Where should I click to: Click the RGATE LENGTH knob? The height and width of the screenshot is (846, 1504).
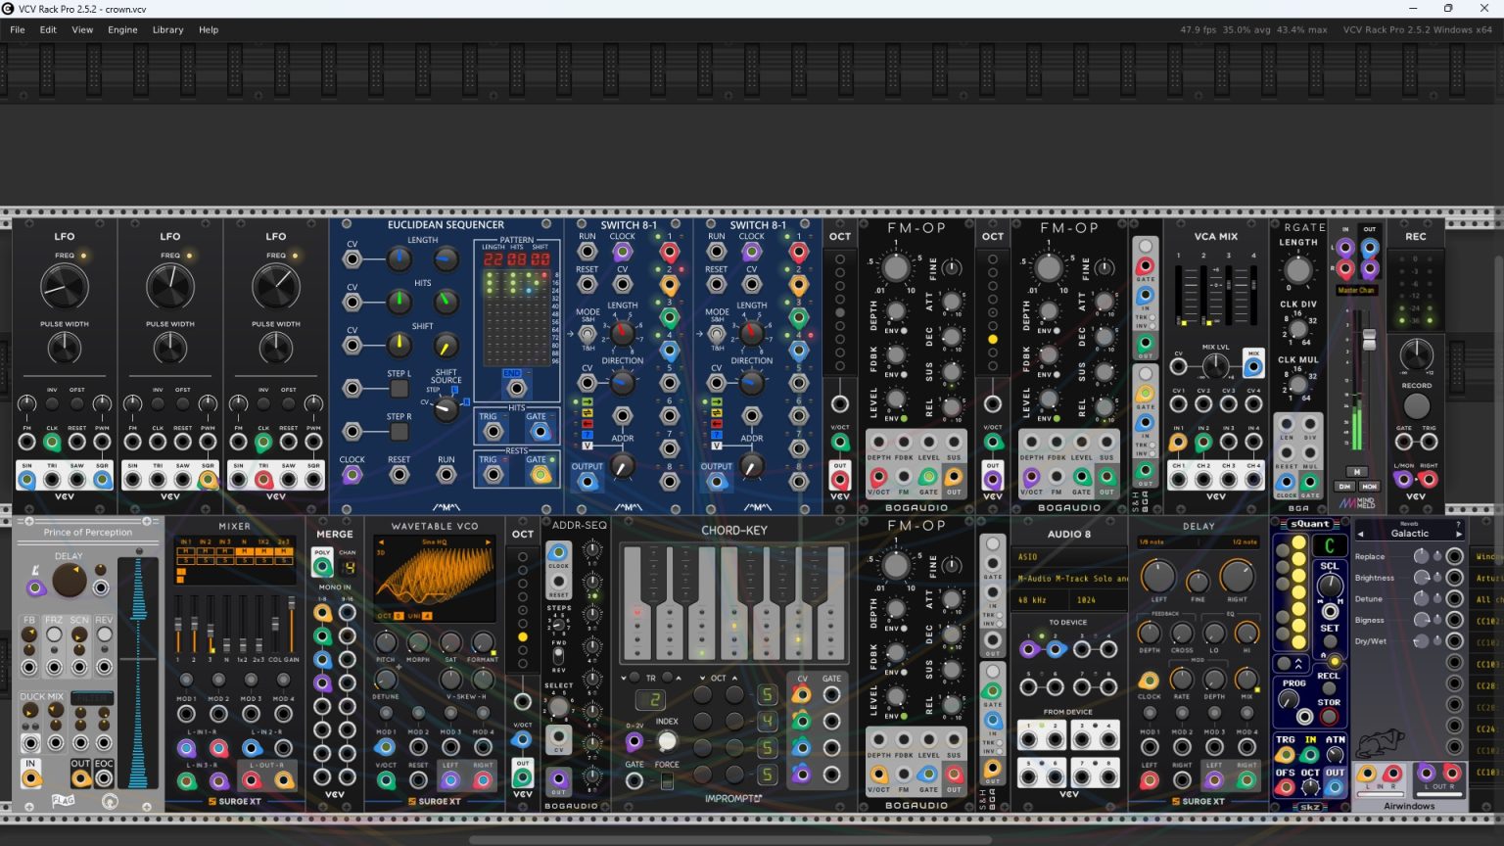(x=1297, y=269)
